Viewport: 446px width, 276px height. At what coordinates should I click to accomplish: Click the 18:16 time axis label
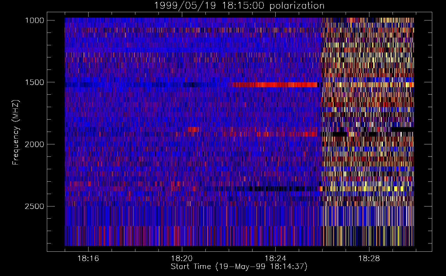88,259
